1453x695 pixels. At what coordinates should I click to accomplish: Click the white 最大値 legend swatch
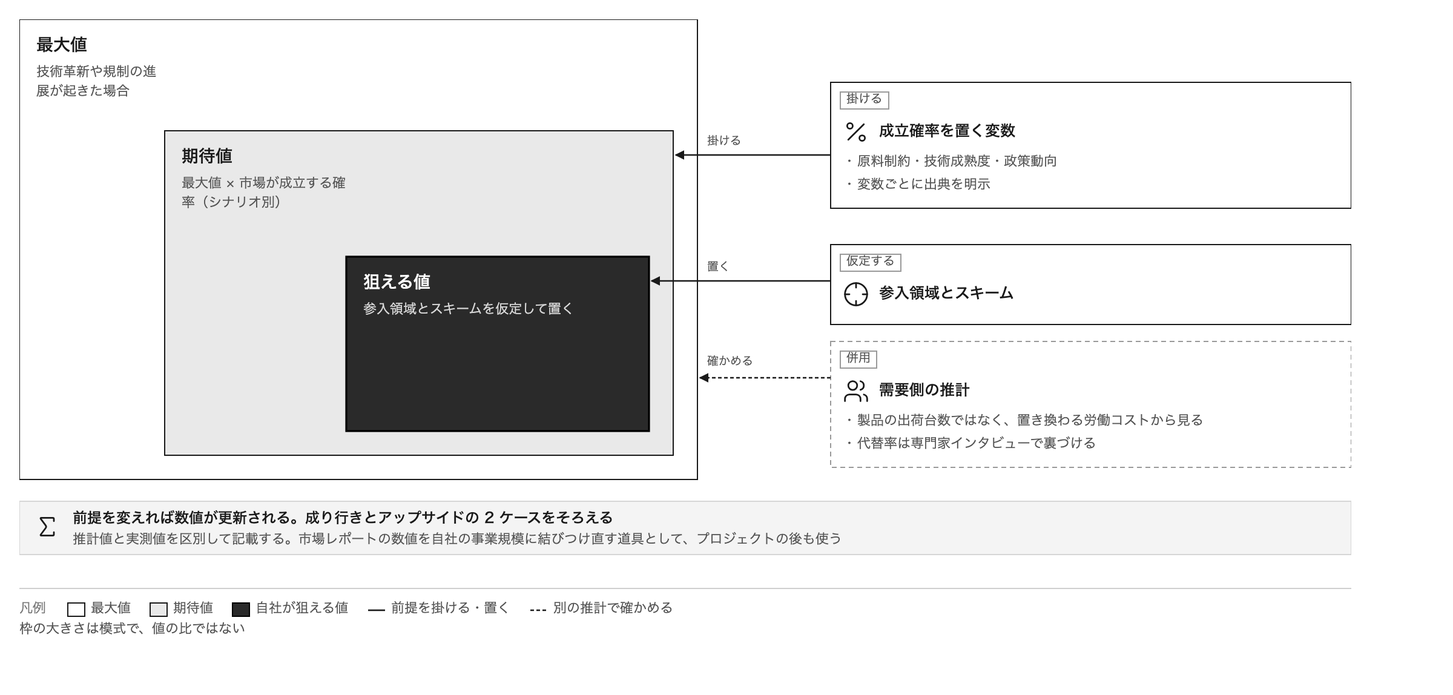[x=76, y=609]
